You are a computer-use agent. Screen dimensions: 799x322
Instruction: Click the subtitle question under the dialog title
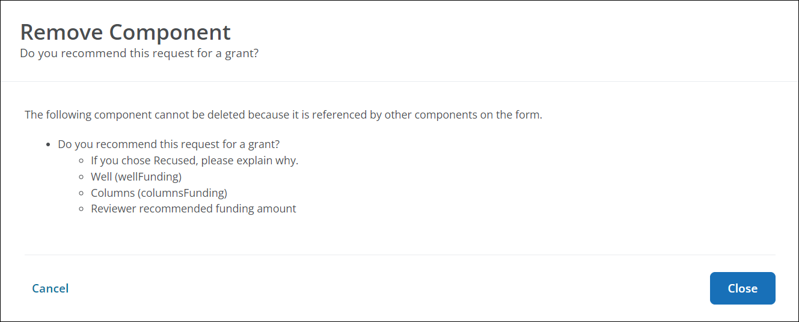tap(139, 53)
